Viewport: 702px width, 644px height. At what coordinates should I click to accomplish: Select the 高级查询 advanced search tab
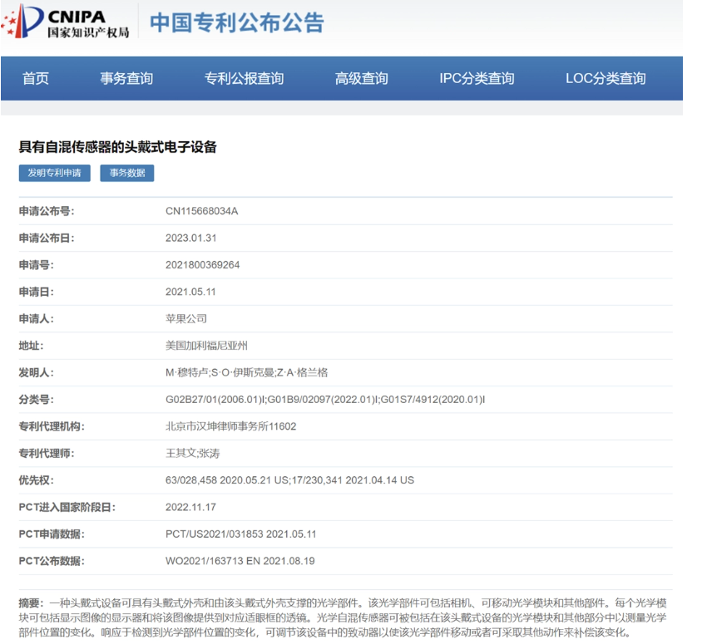coord(361,79)
